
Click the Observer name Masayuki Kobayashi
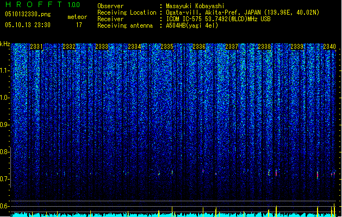(x=195, y=6)
